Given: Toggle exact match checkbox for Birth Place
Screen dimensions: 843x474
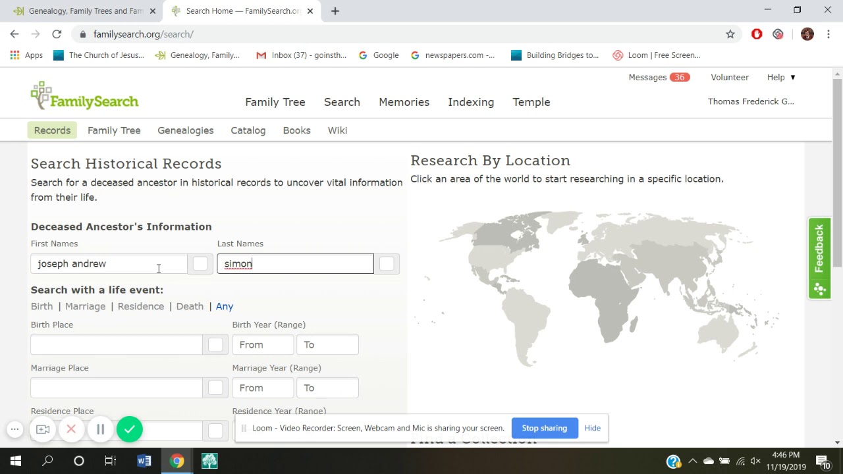Looking at the screenshot, I should [x=215, y=345].
